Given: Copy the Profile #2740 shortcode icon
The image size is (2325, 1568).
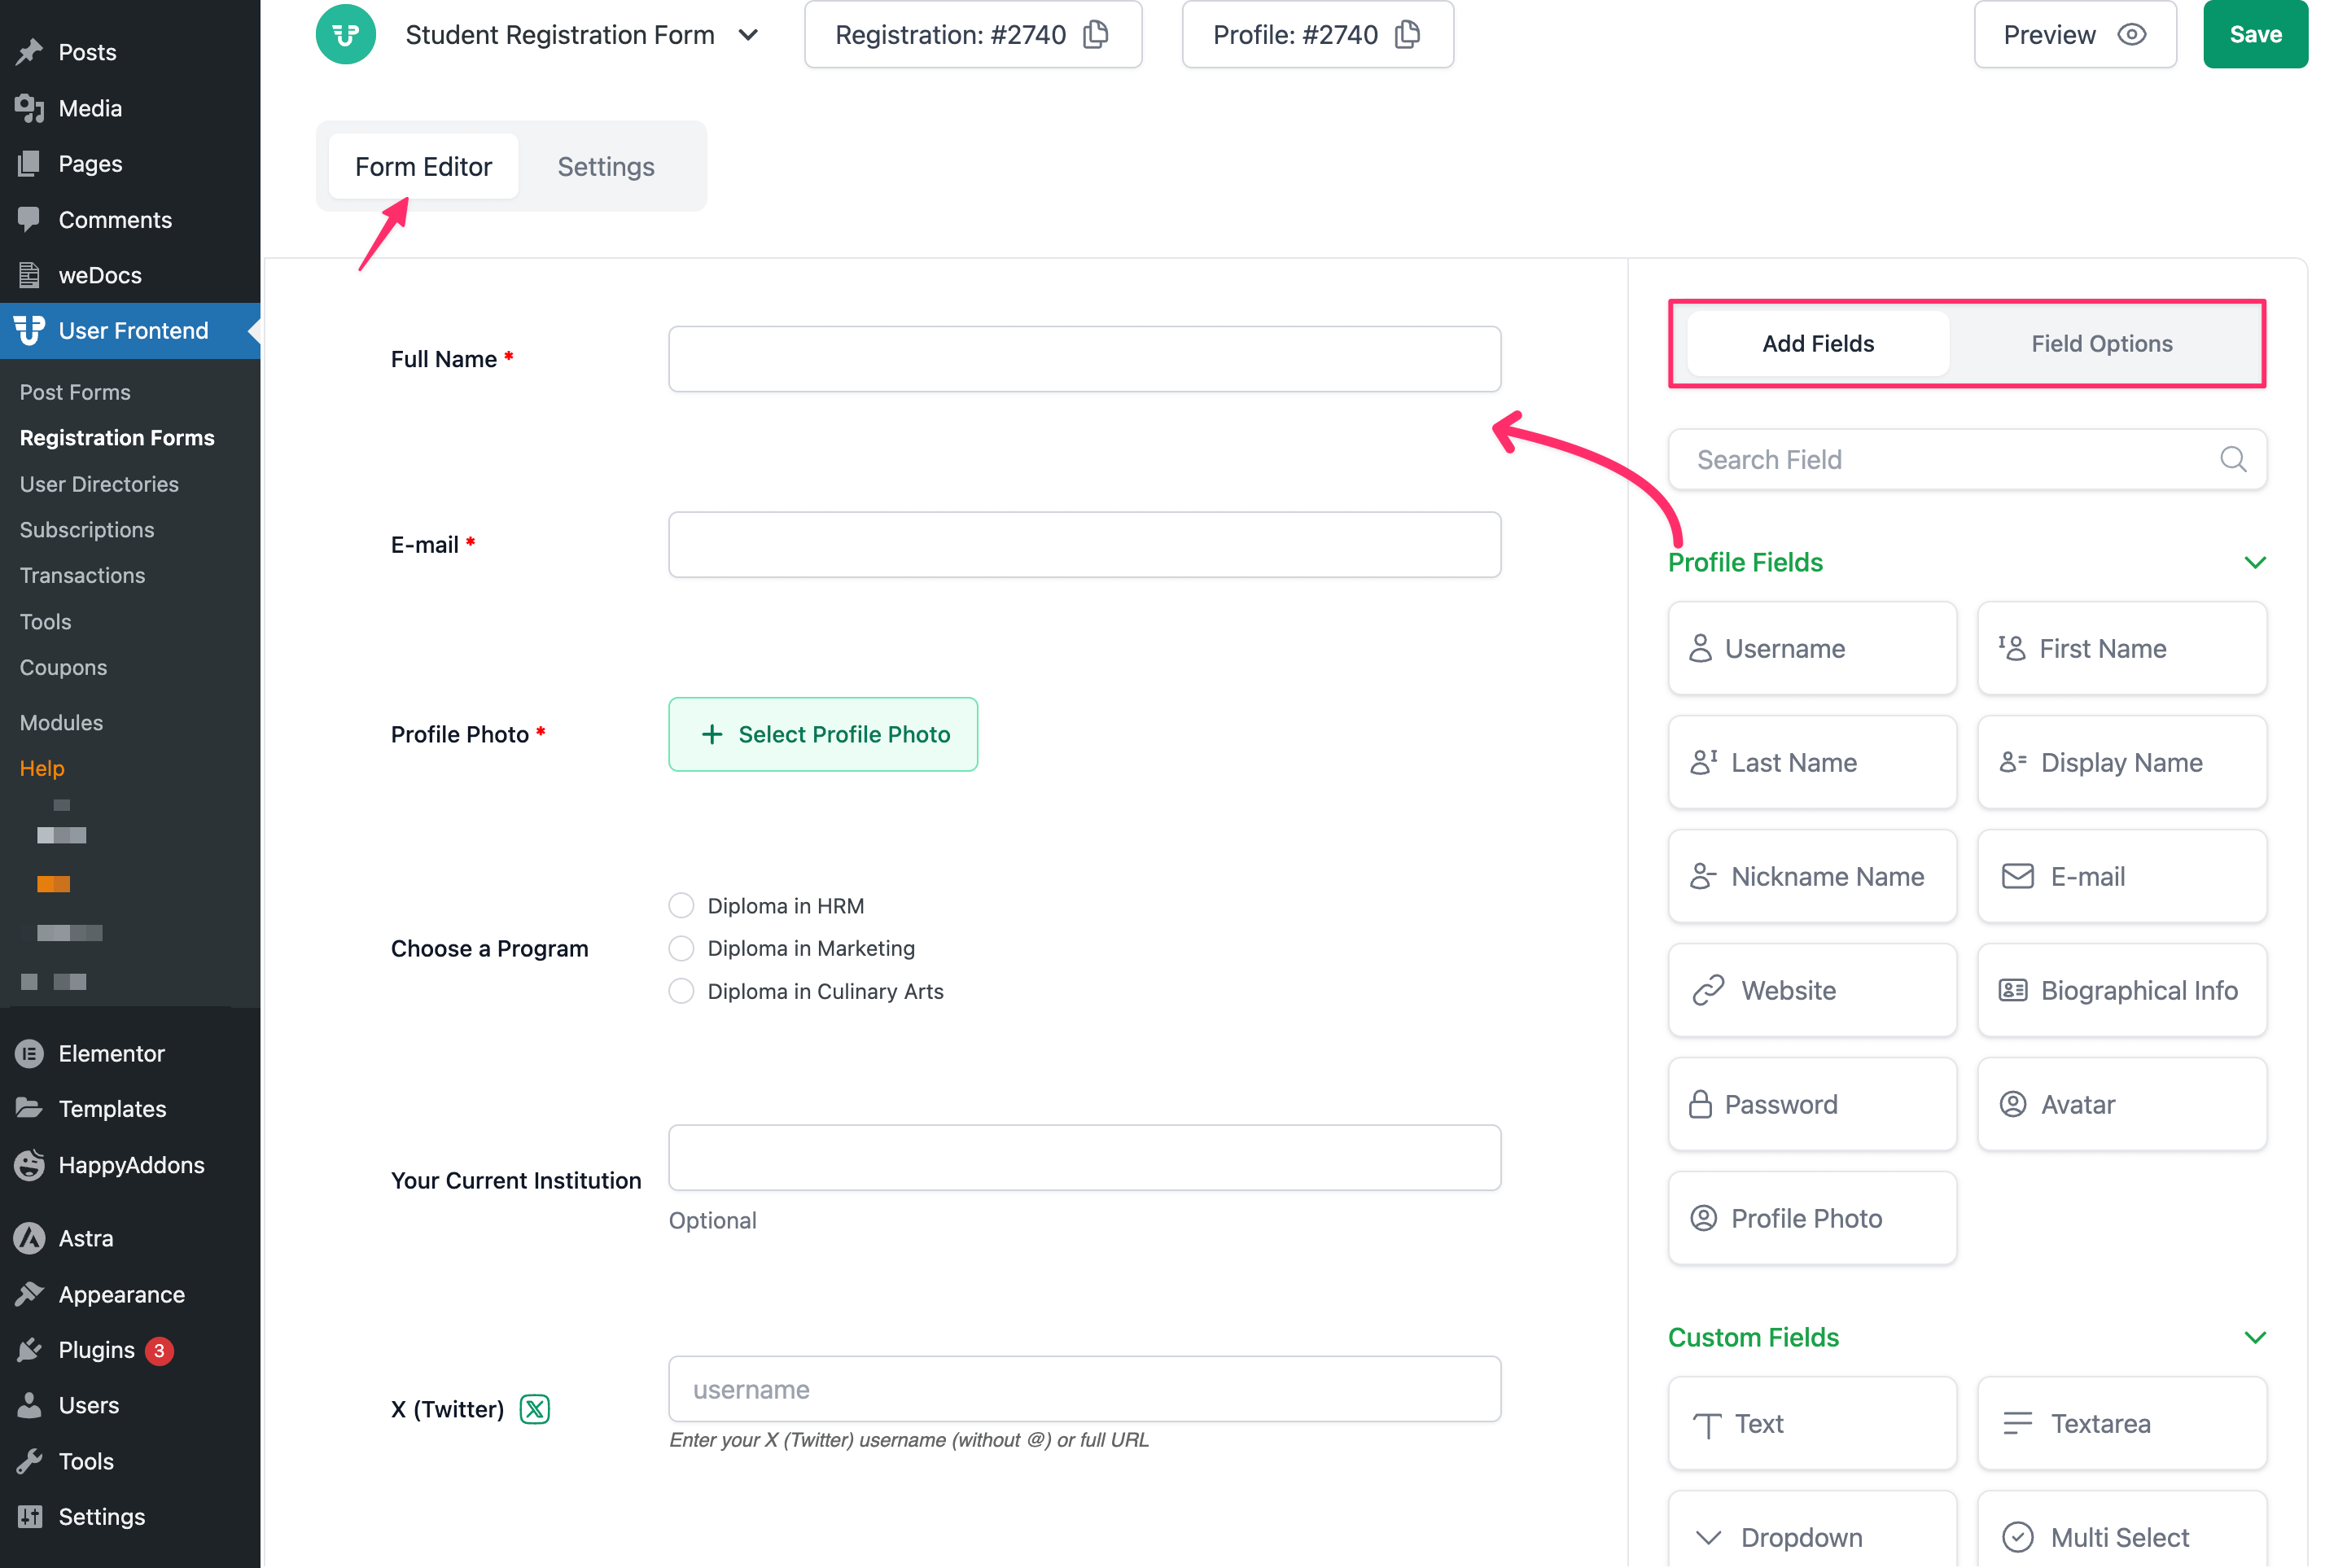Looking at the screenshot, I should coord(1407,34).
